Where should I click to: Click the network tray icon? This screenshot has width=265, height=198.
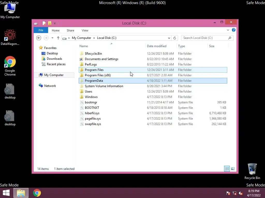pyautogui.click(x=234, y=193)
